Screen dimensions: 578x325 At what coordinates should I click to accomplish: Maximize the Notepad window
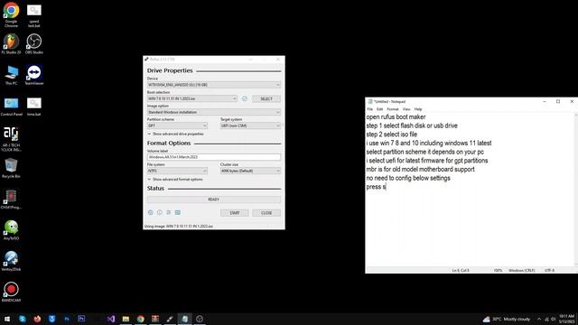558,101
